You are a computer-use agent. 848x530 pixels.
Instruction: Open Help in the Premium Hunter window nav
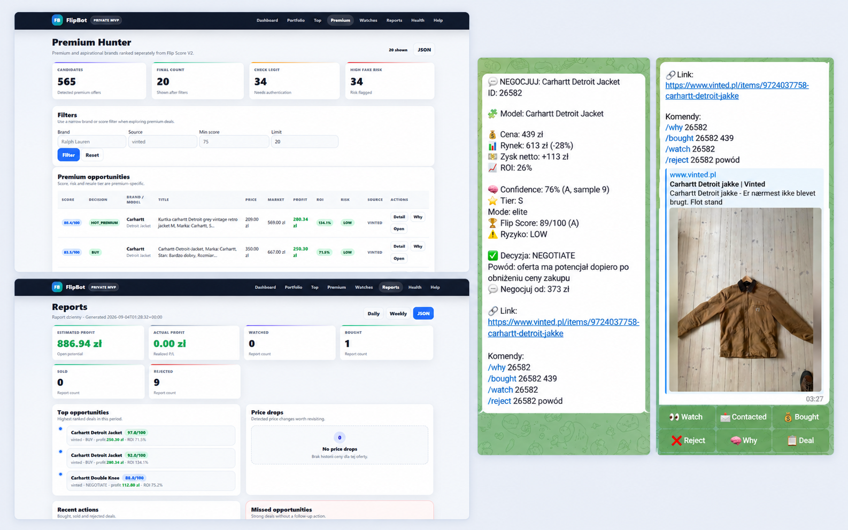tap(438, 20)
